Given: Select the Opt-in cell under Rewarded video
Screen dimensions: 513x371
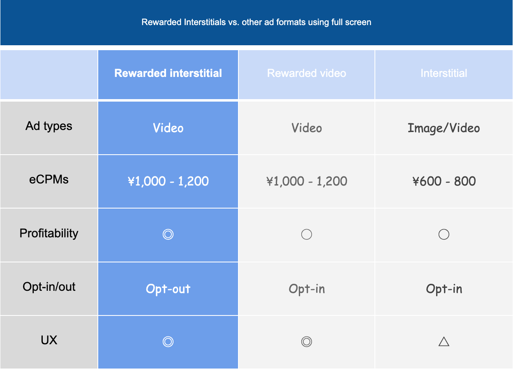Looking at the screenshot, I should [306, 288].
